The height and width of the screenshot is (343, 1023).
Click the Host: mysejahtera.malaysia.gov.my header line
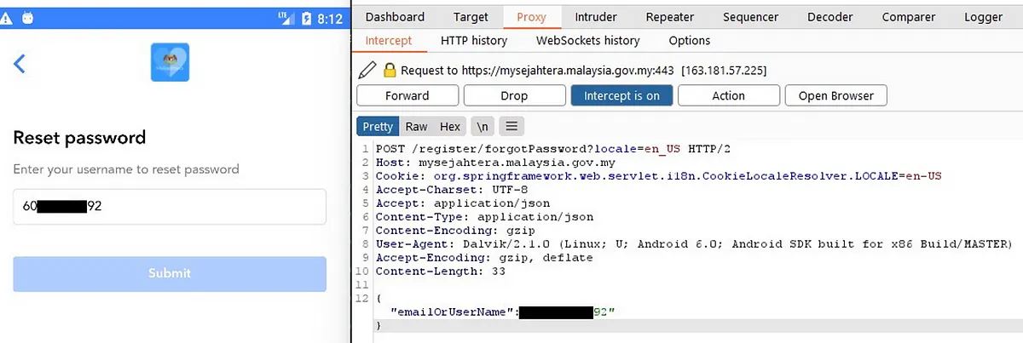click(x=494, y=162)
